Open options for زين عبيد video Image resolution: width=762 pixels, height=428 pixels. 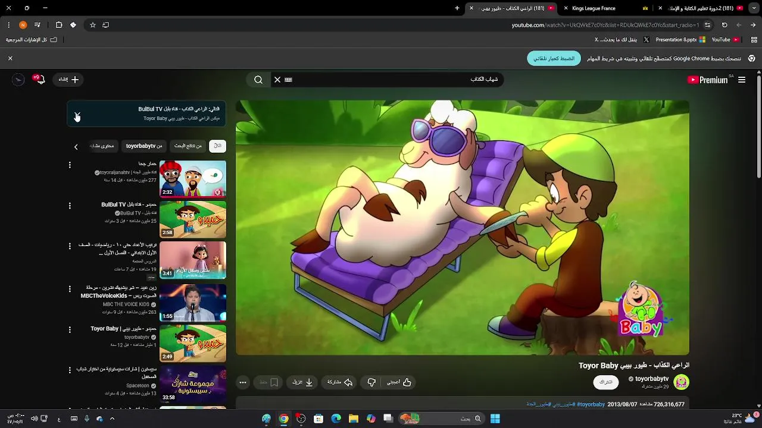70,289
